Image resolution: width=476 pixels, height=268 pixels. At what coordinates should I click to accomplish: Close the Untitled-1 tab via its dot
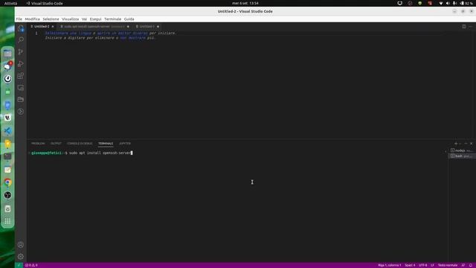(x=158, y=27)
